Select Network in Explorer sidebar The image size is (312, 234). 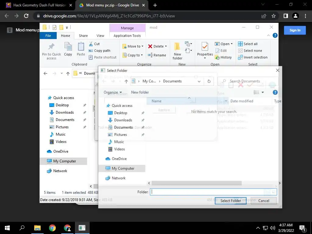(x=60, y=171)
